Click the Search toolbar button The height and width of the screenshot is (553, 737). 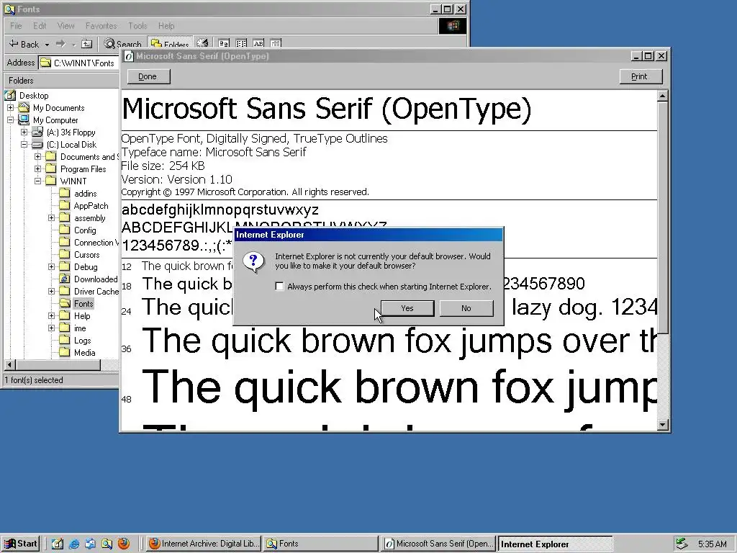pyautogui.click(x=122, y=44)
